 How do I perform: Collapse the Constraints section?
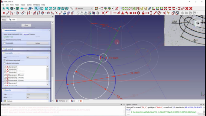click(49, 53)
